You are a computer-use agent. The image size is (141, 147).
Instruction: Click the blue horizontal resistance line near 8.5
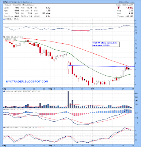pyautogui.click(x=102, y=66)
